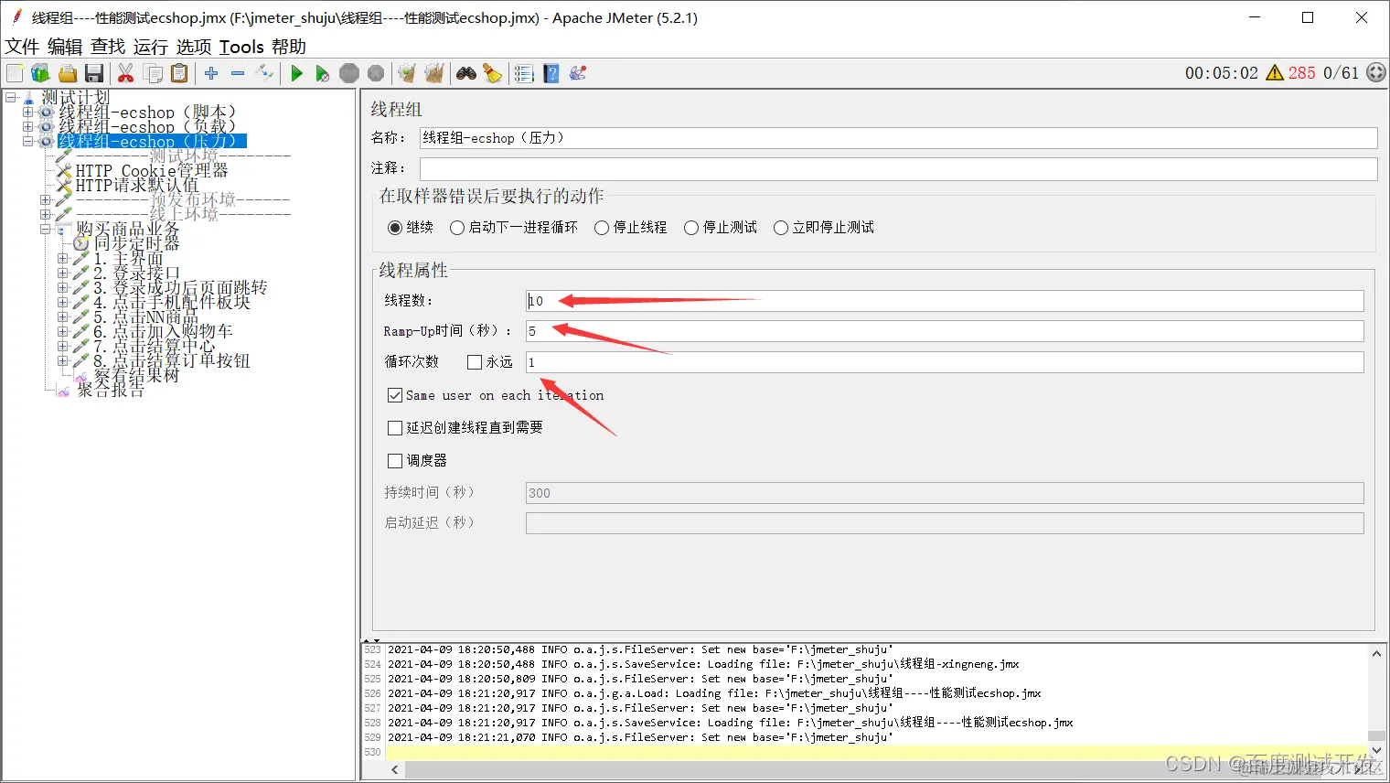Open the 文件 menu
This screenshot has height=783, width=1390.
click(22, 47)
